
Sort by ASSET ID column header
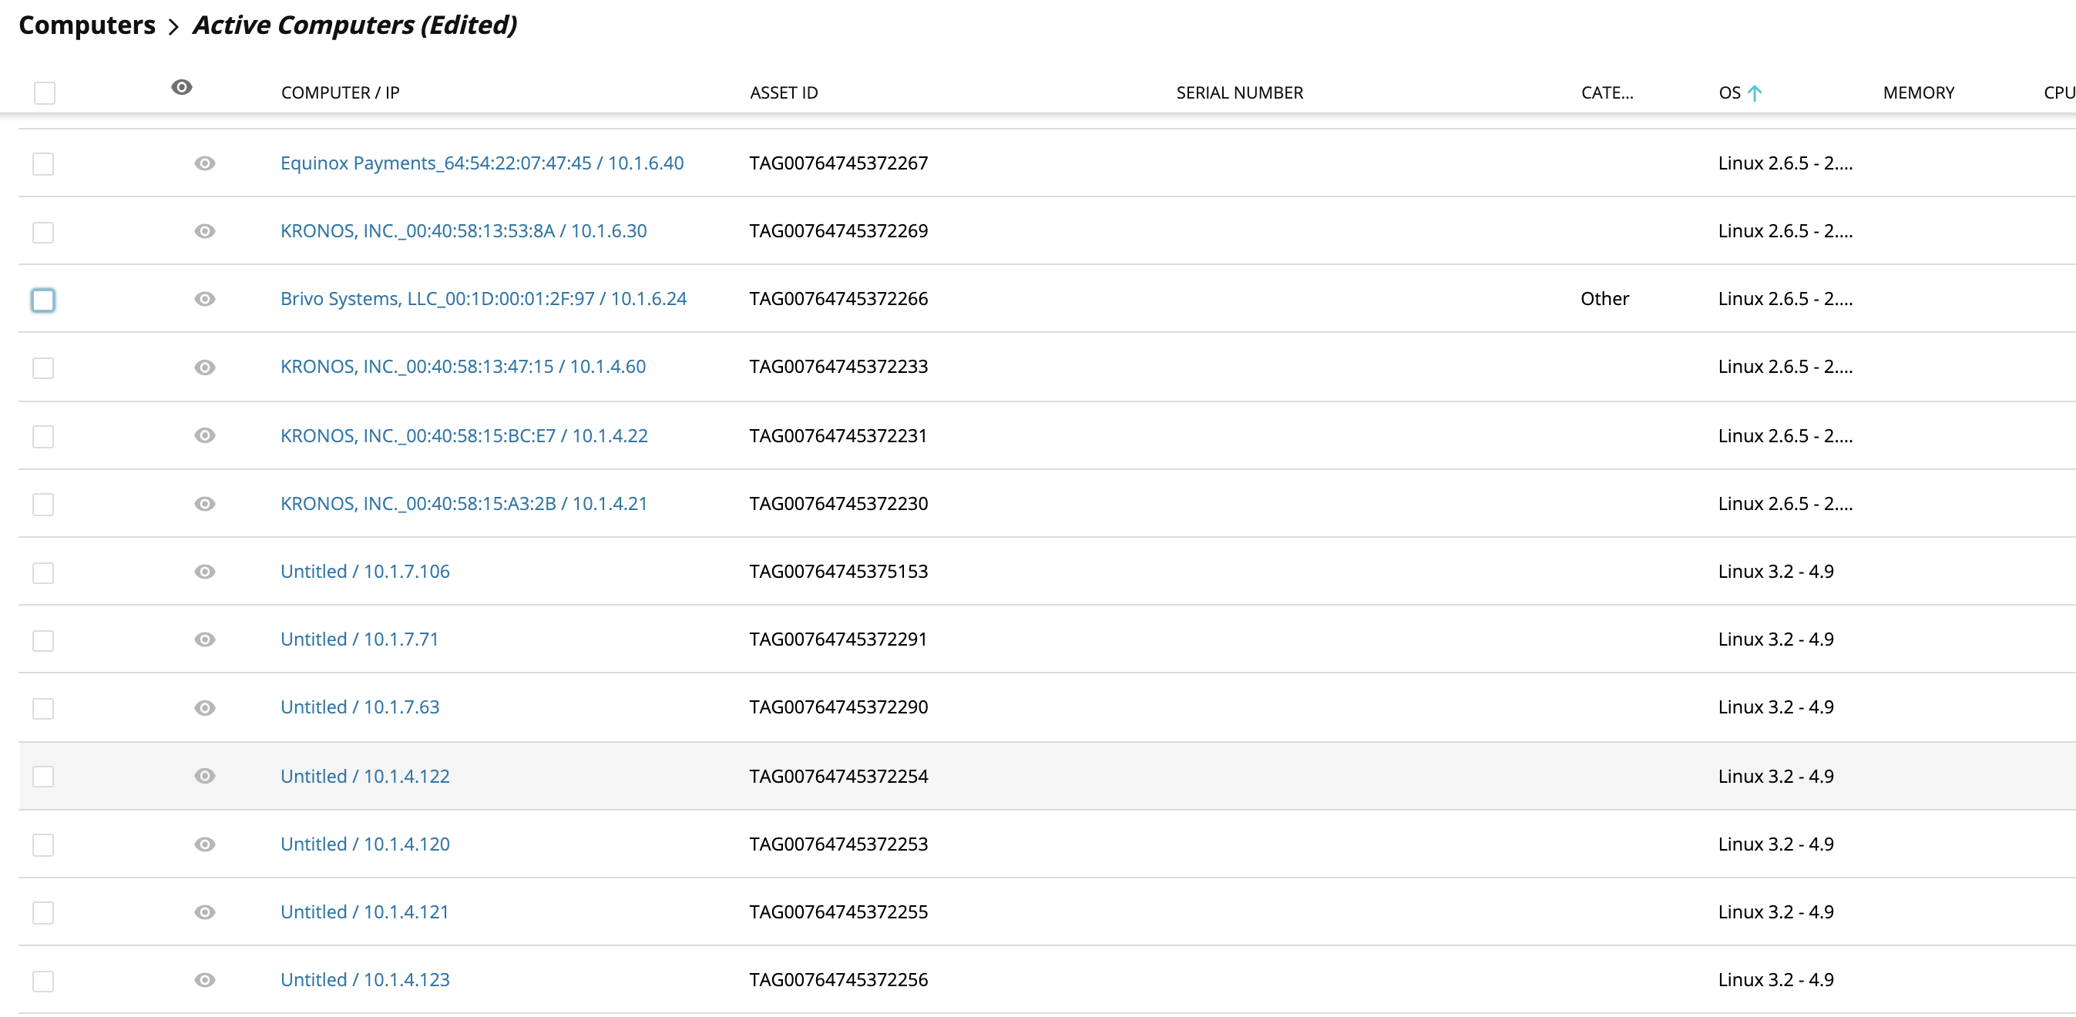tap(784, 92)
